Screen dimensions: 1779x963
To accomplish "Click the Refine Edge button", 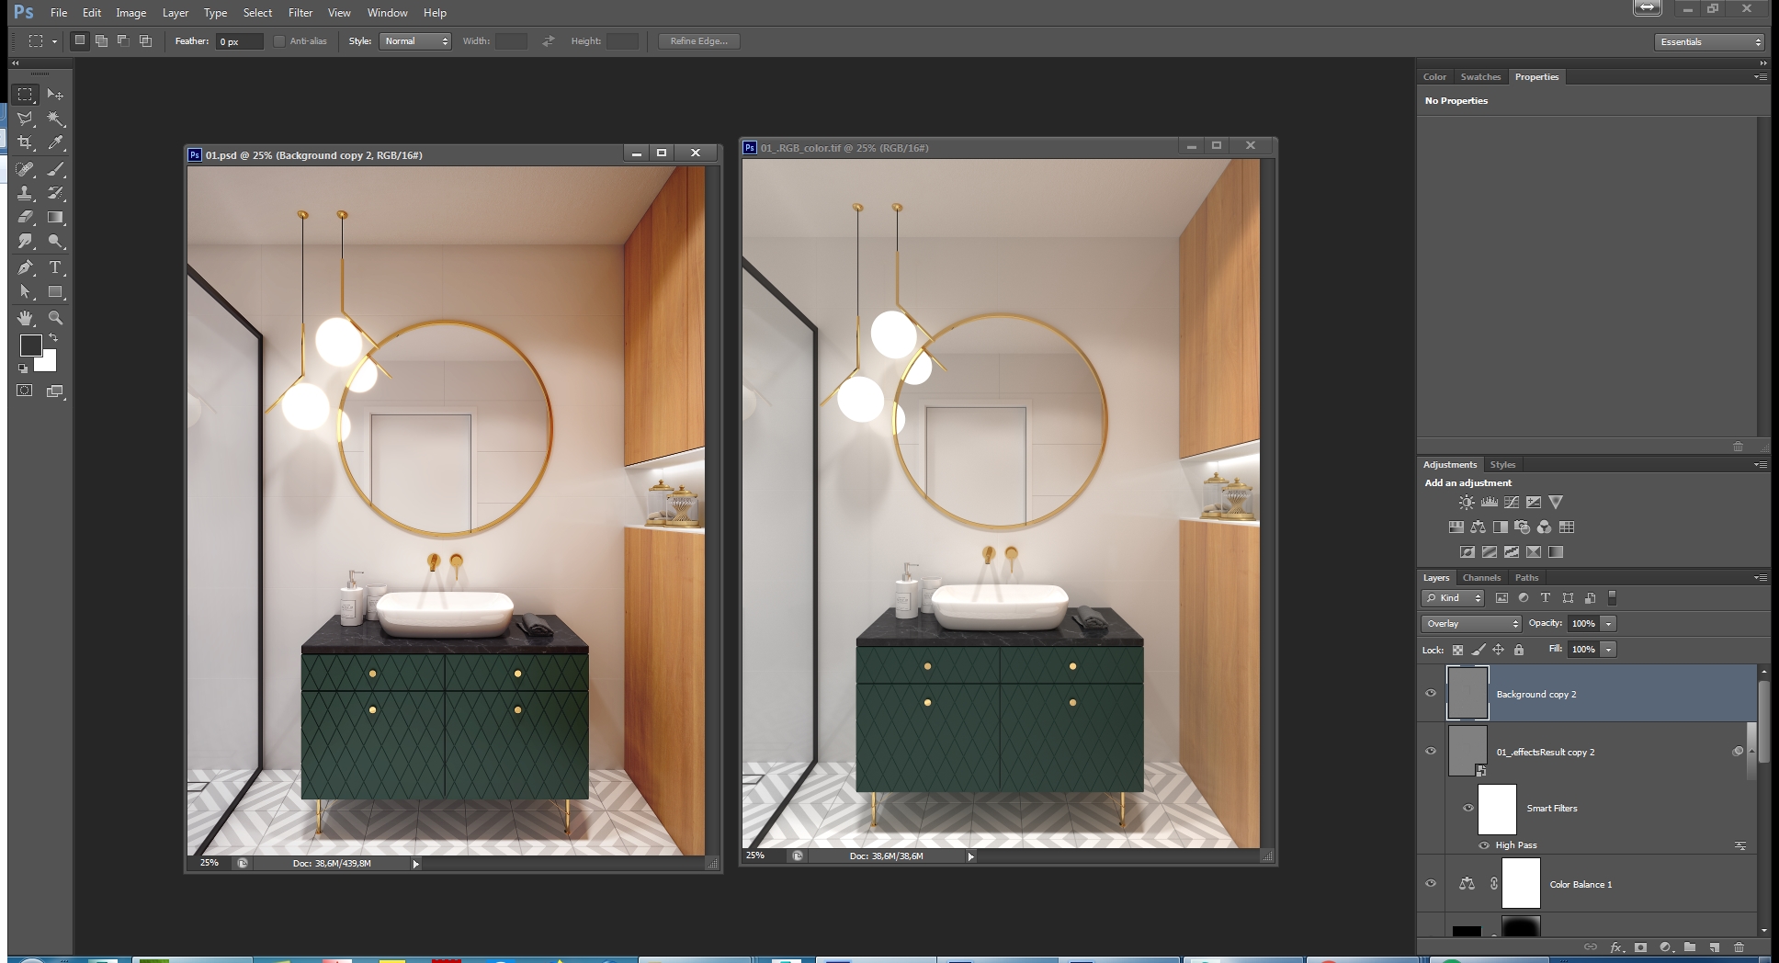I will (x=698, y=41).
